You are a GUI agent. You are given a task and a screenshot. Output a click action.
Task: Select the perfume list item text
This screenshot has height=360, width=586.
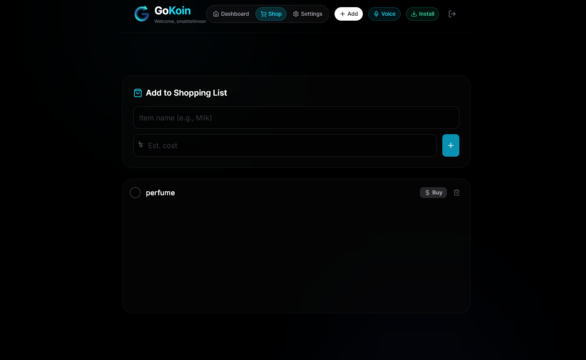pos(160,193)
